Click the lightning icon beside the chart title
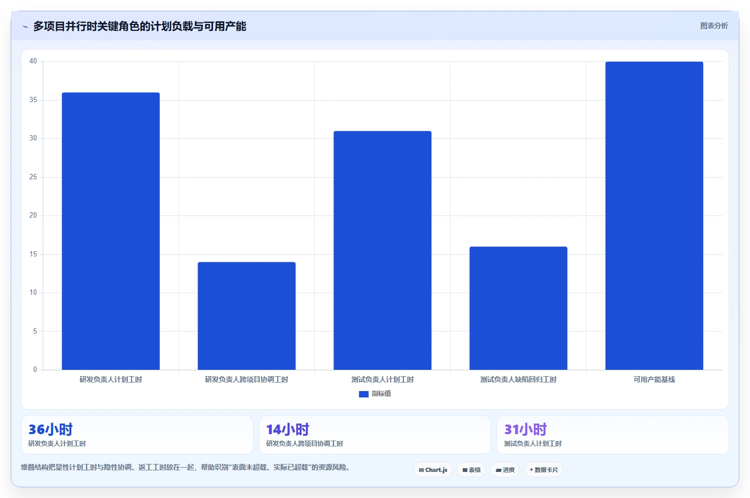The height and width of the screenshot is (498, 750). pyautogui.click(x=25, y=27)
